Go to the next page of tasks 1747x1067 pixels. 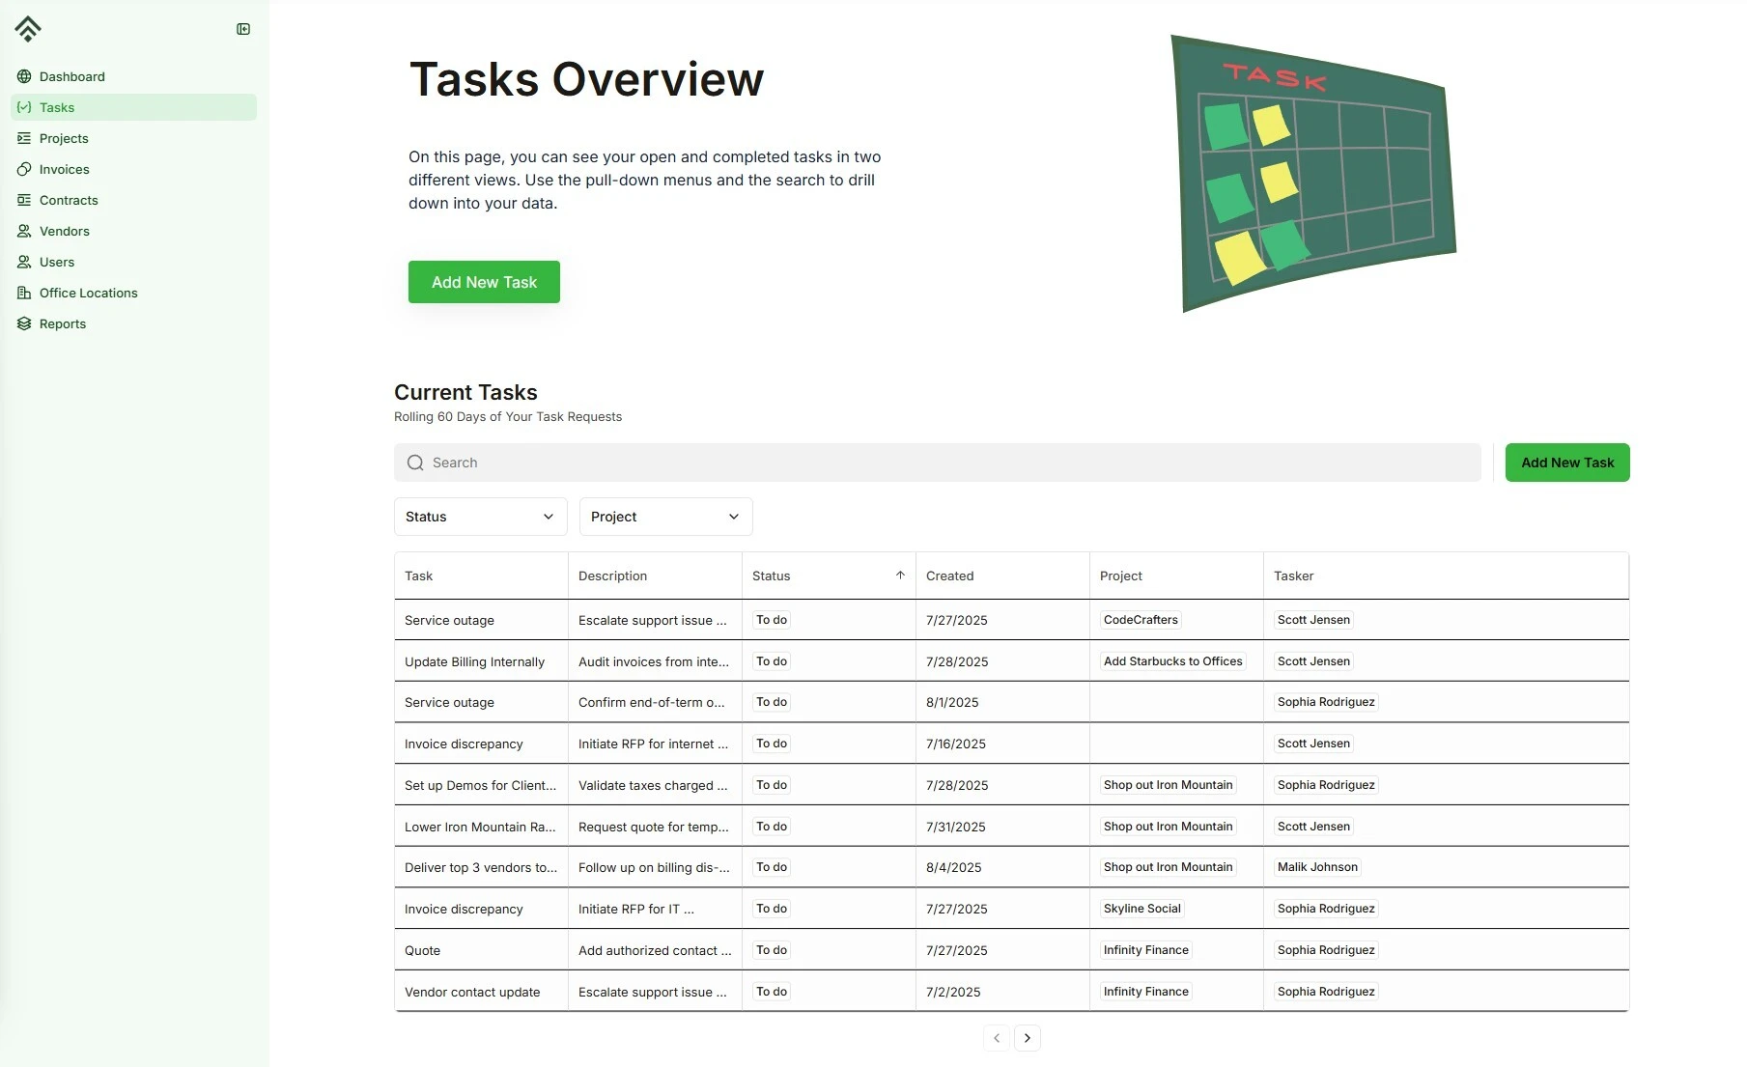tap(1027, 1038)
